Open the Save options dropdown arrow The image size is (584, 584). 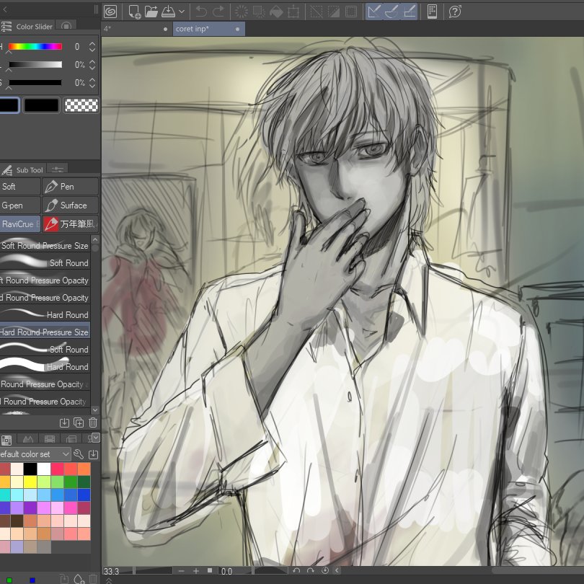click(x=182, y=12)
